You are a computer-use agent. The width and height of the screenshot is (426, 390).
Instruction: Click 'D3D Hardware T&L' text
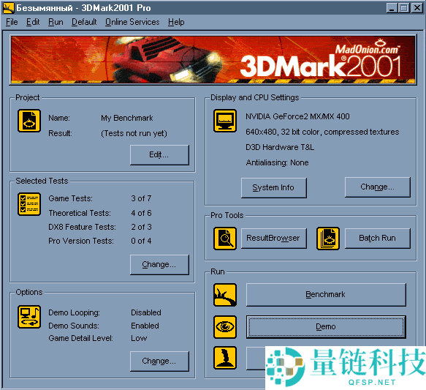click(x=280, y=147)
